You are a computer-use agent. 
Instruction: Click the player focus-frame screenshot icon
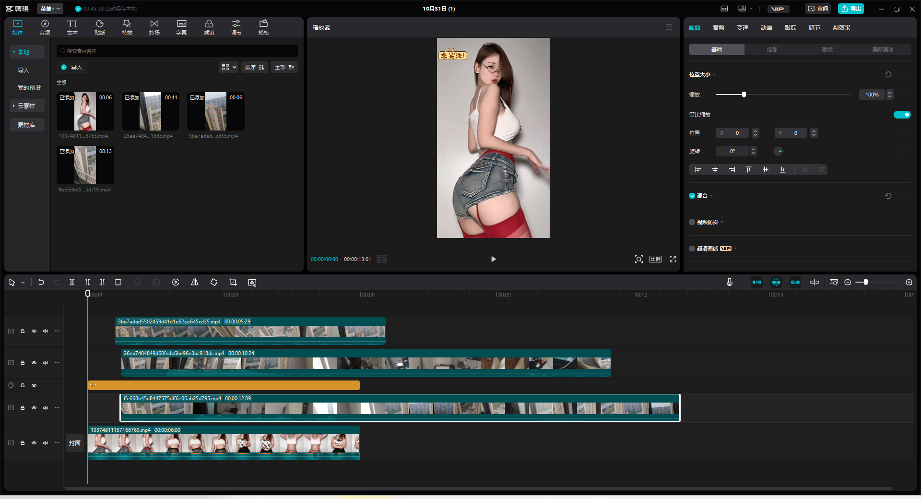pos(639,259)
